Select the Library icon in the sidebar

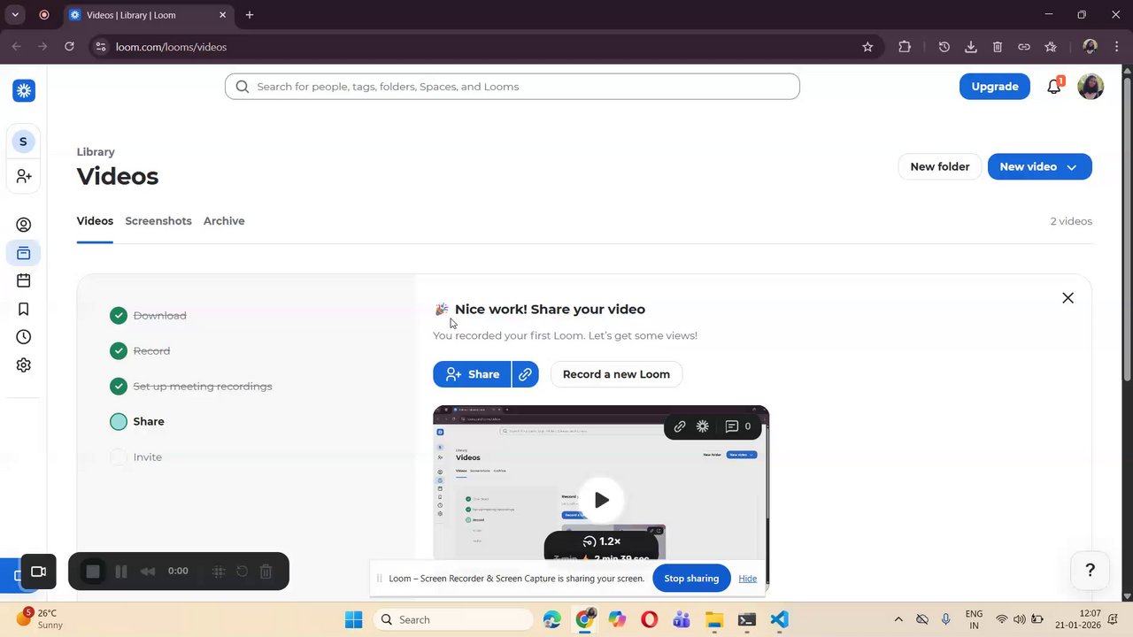(x=24, y=253)
